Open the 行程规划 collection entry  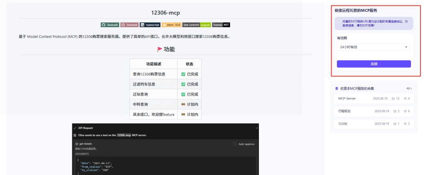[374, 111]
